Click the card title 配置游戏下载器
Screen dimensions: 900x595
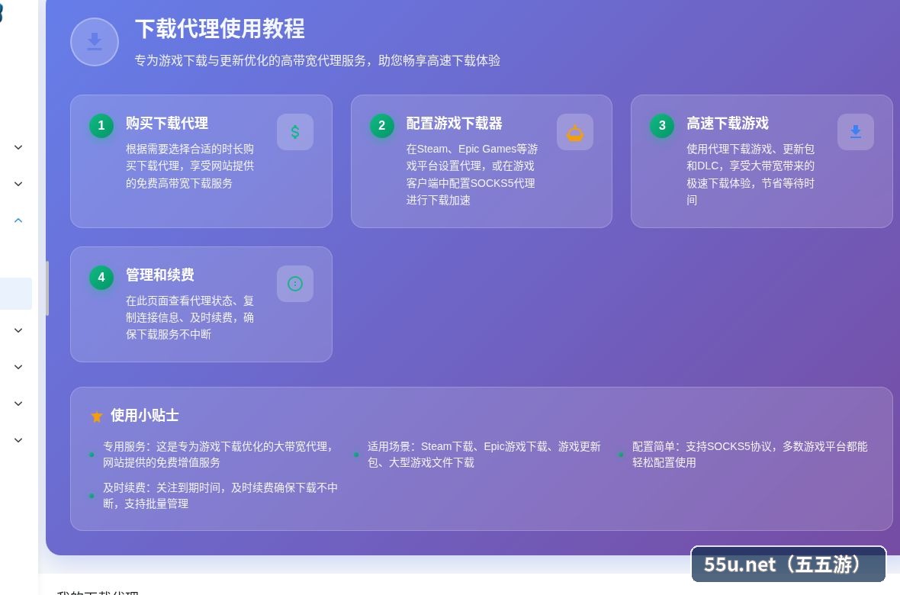pyautogui.click(x=454, y=123)
